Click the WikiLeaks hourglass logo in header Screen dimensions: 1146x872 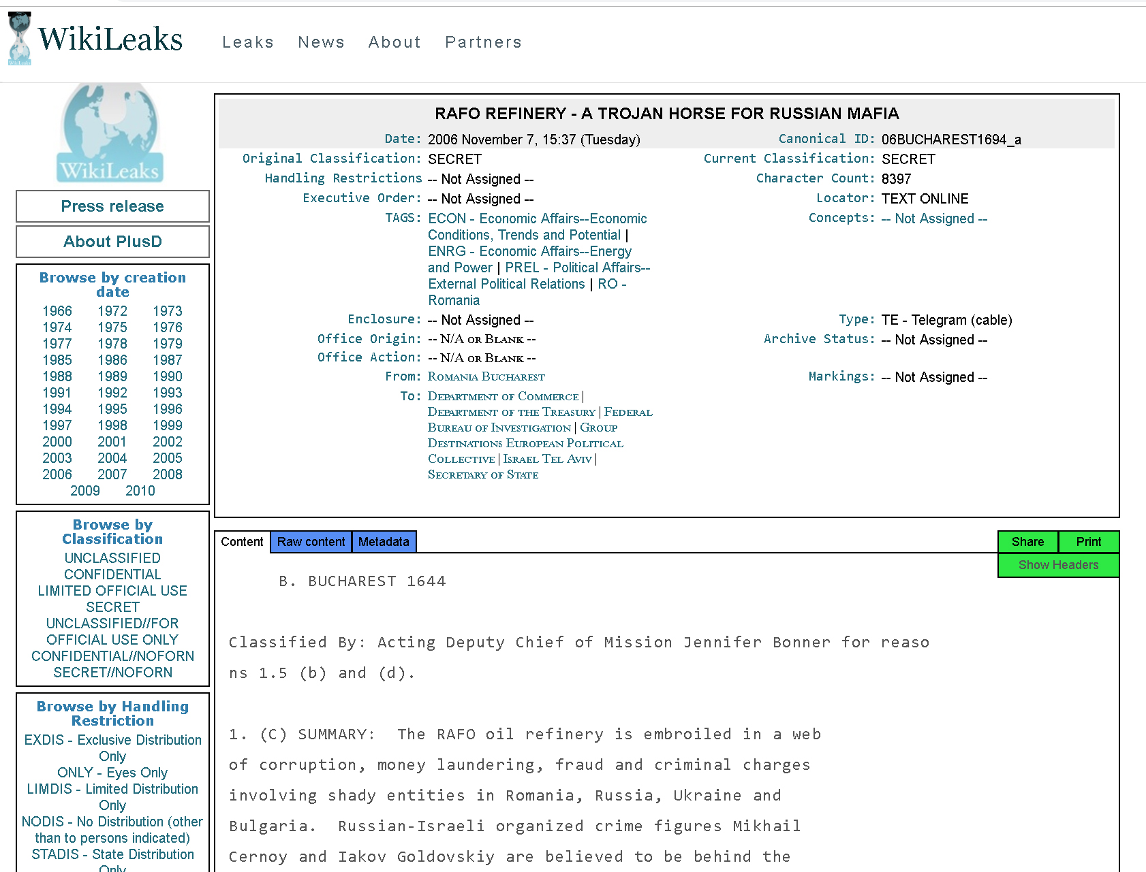[20, 39]
